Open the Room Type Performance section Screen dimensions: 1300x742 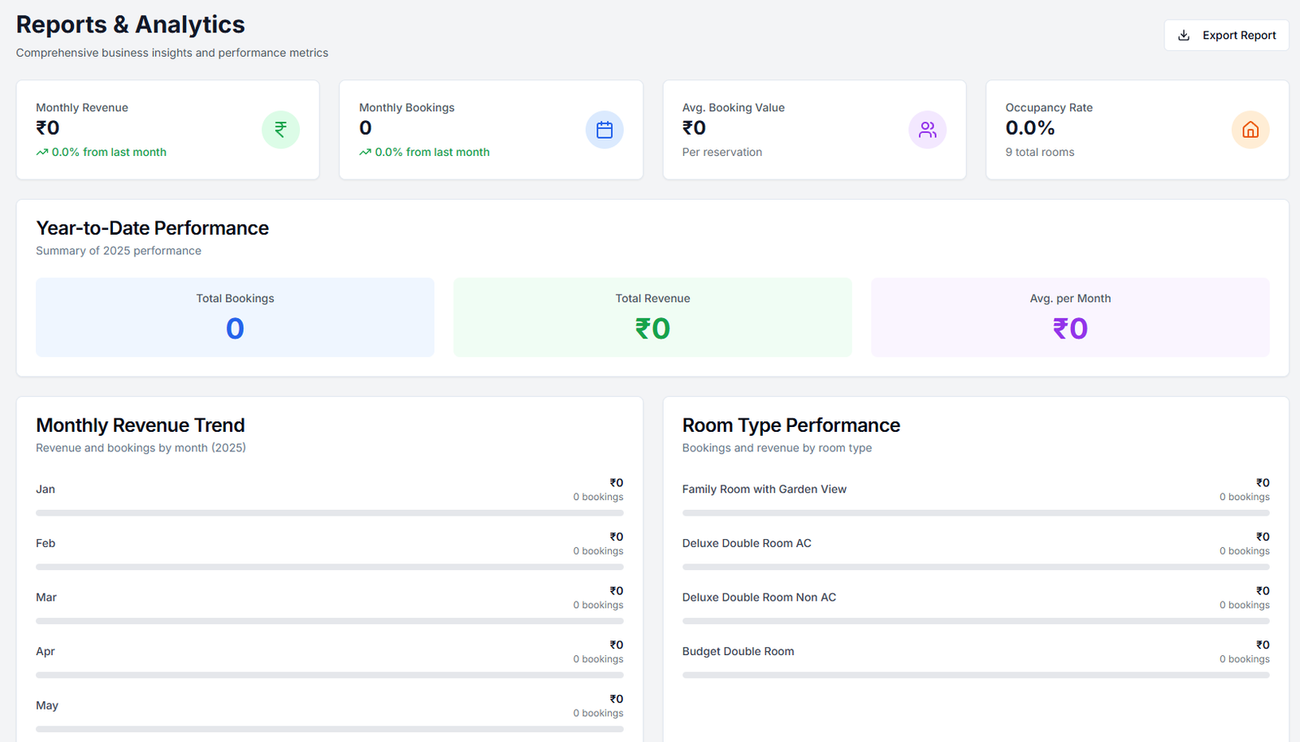tap(791, 425)
